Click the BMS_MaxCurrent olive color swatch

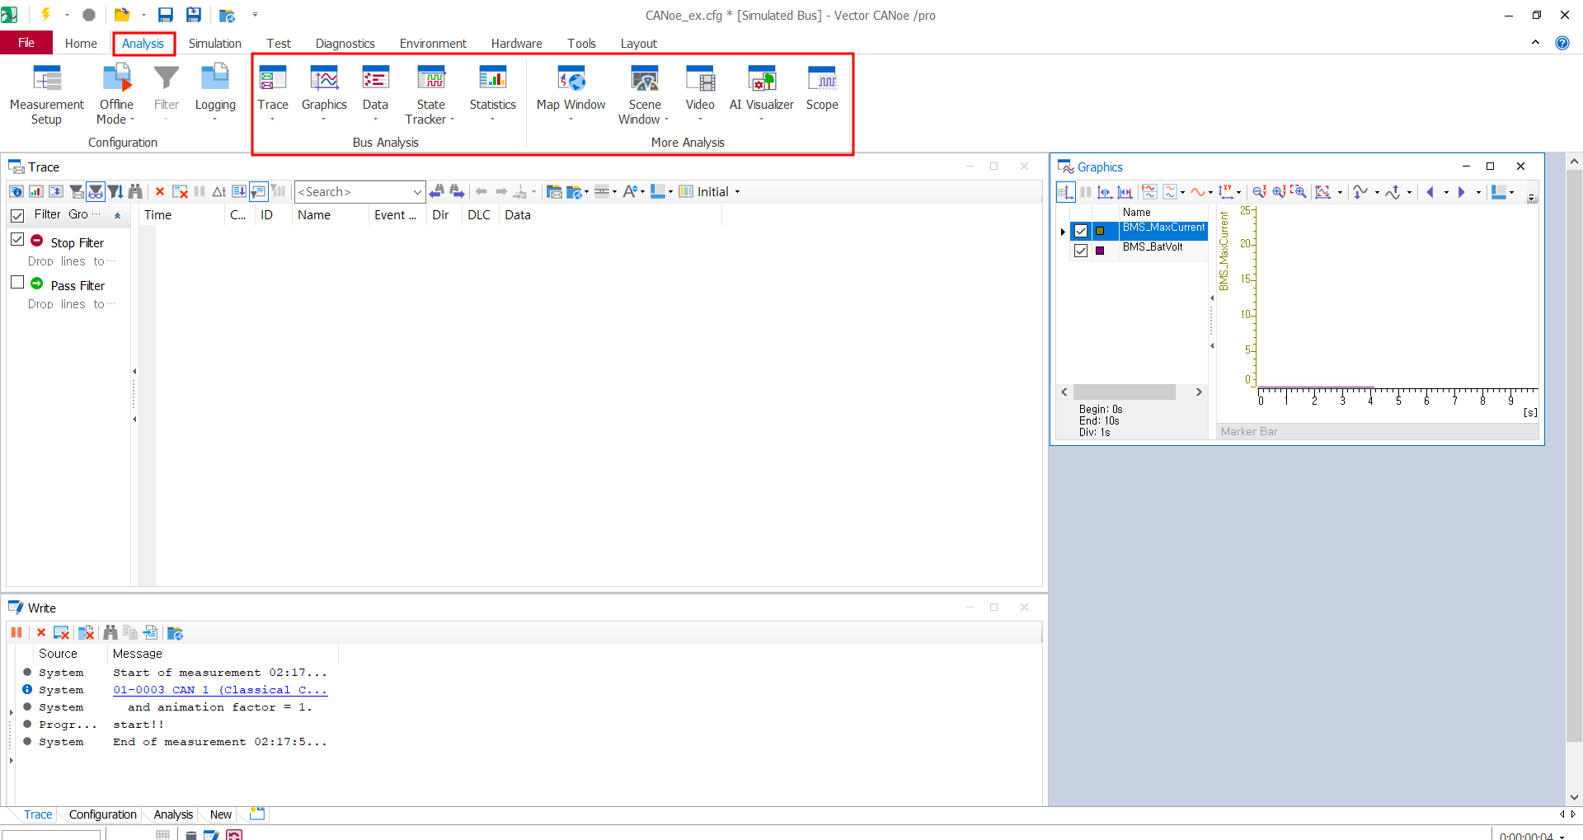(1100, 231)
